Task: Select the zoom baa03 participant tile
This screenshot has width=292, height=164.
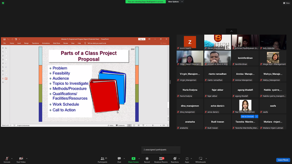Action: tap(190, 42)
